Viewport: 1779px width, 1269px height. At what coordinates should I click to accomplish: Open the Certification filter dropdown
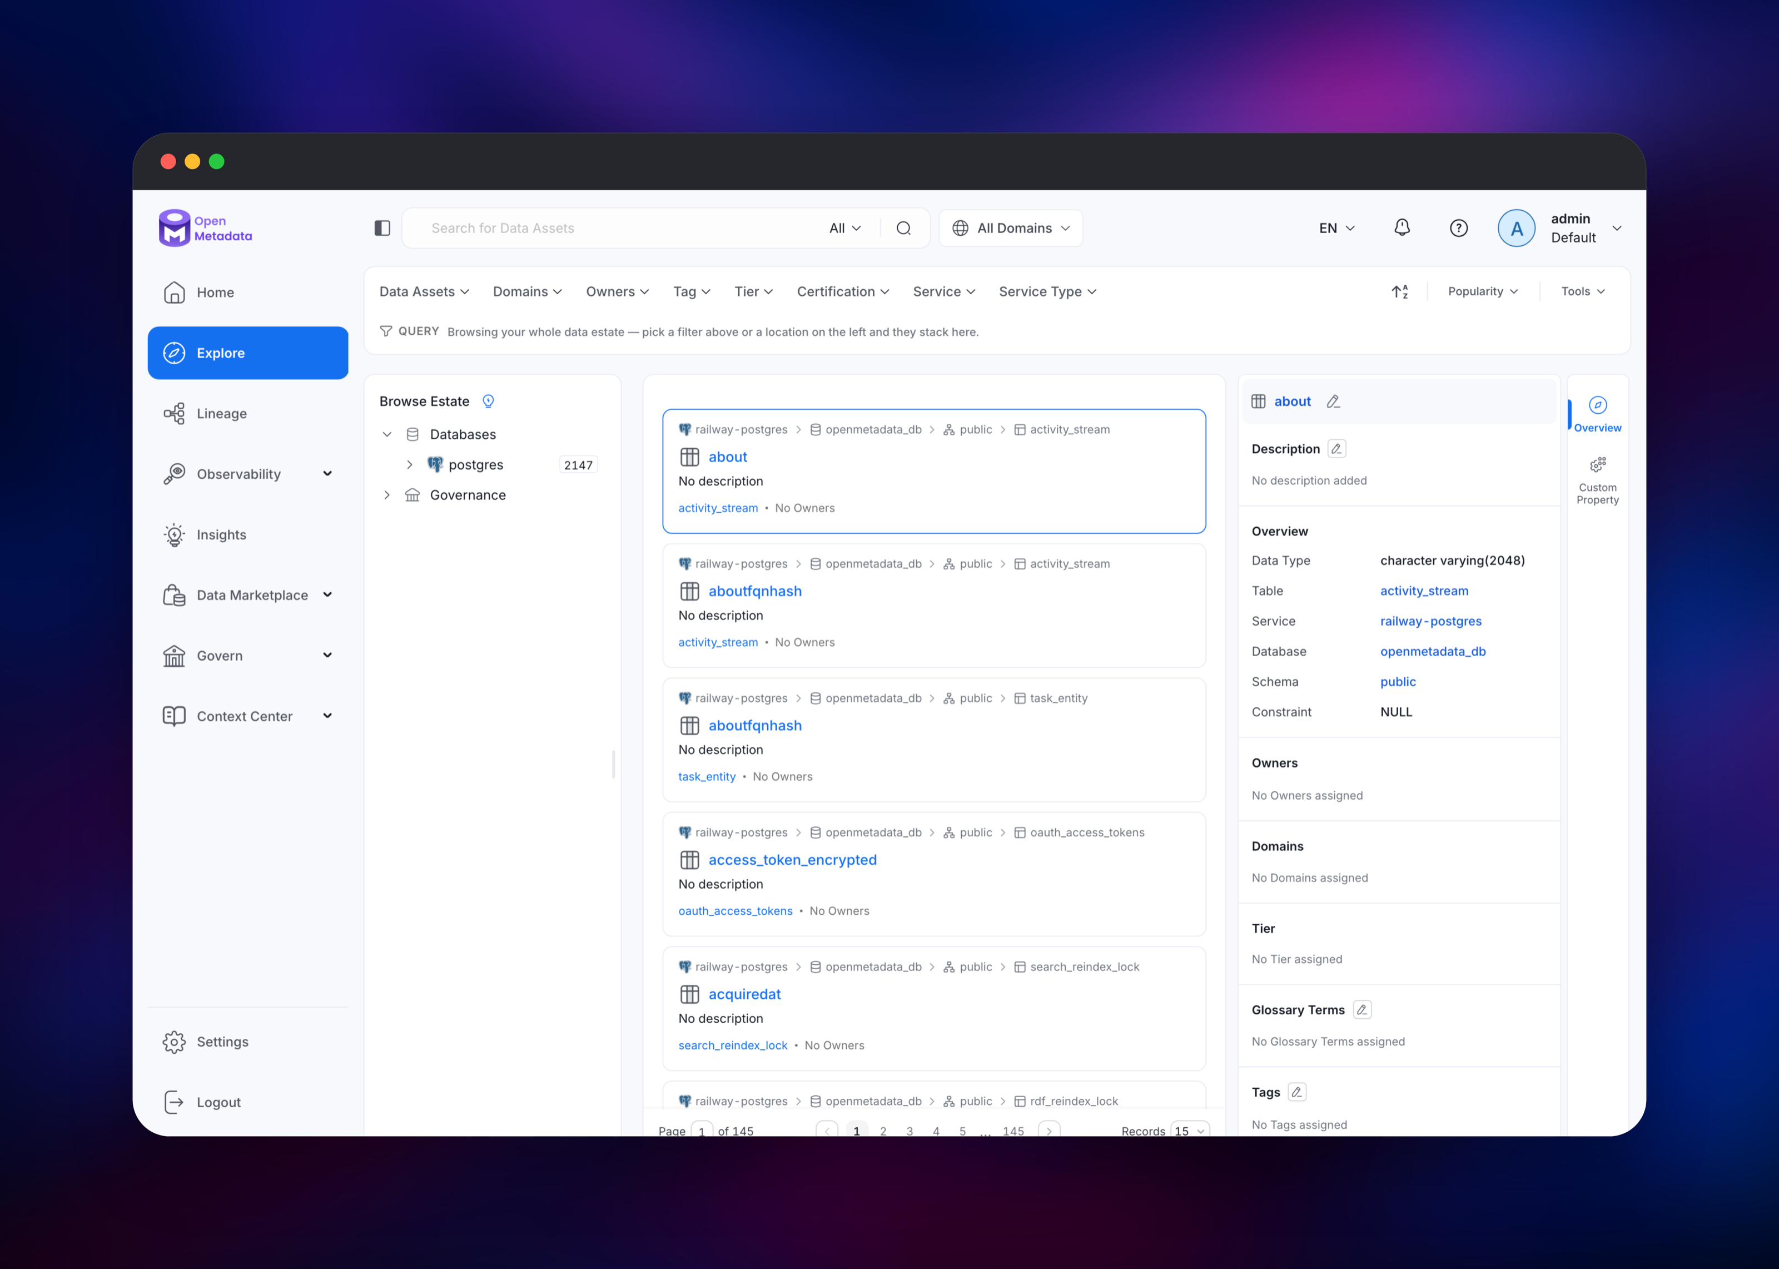843,291
